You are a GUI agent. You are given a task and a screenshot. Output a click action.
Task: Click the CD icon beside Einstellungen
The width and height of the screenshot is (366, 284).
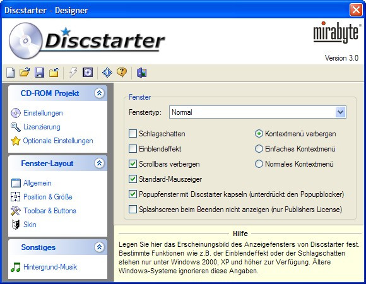click(x=16, y=113)
